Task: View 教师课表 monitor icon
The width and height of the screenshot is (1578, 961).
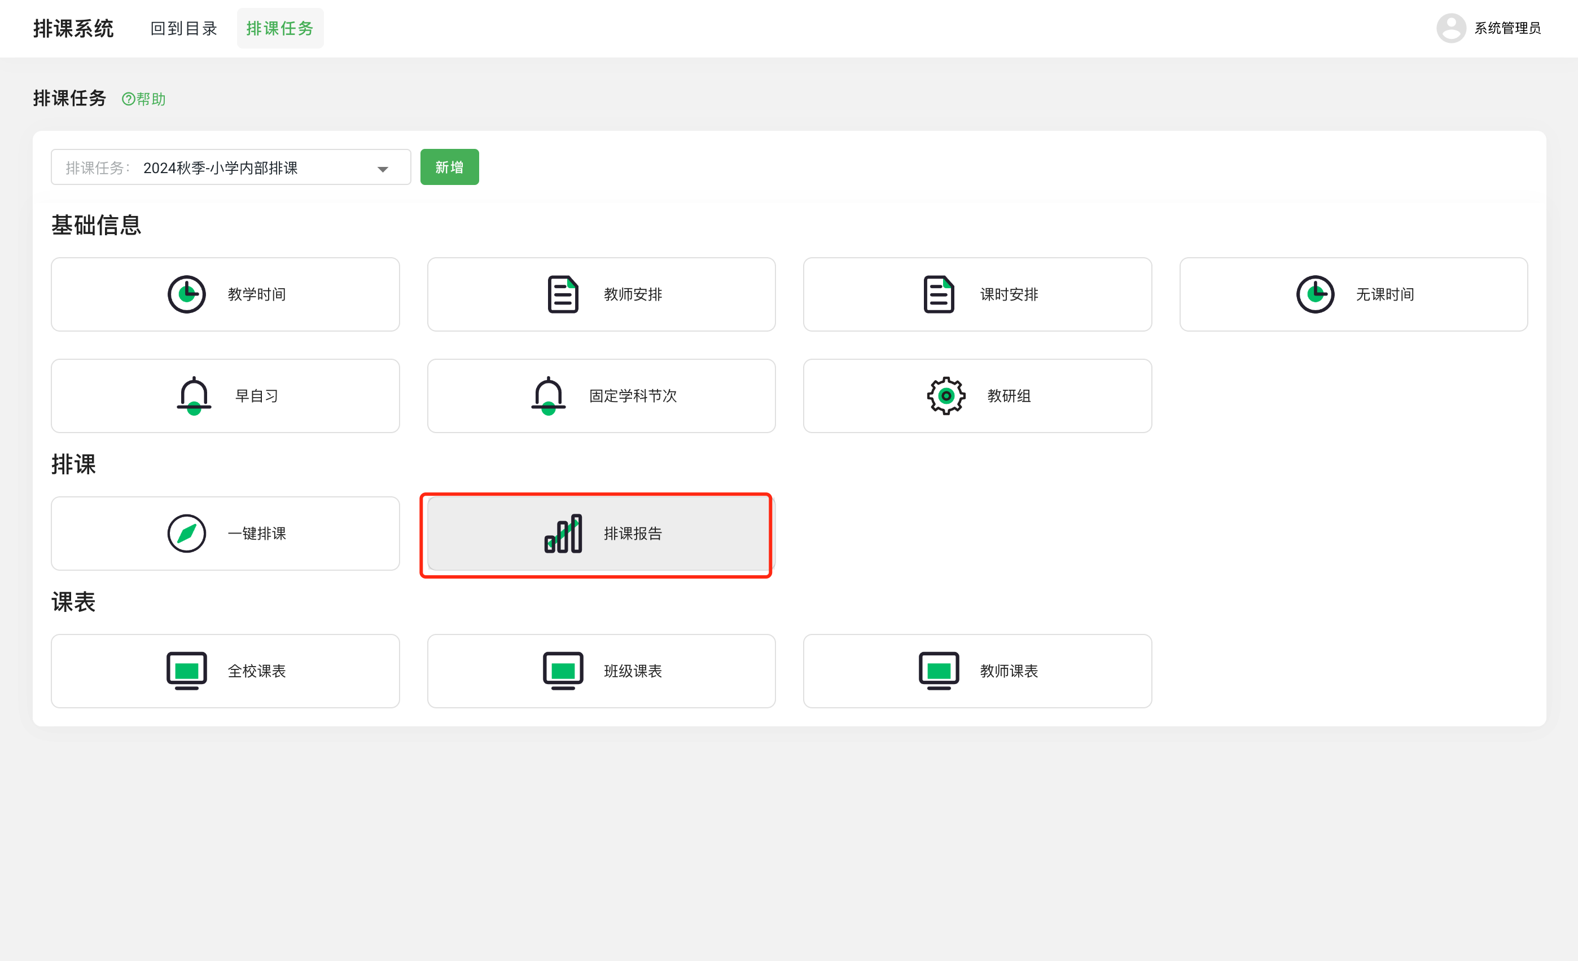Action: point(938,671)
